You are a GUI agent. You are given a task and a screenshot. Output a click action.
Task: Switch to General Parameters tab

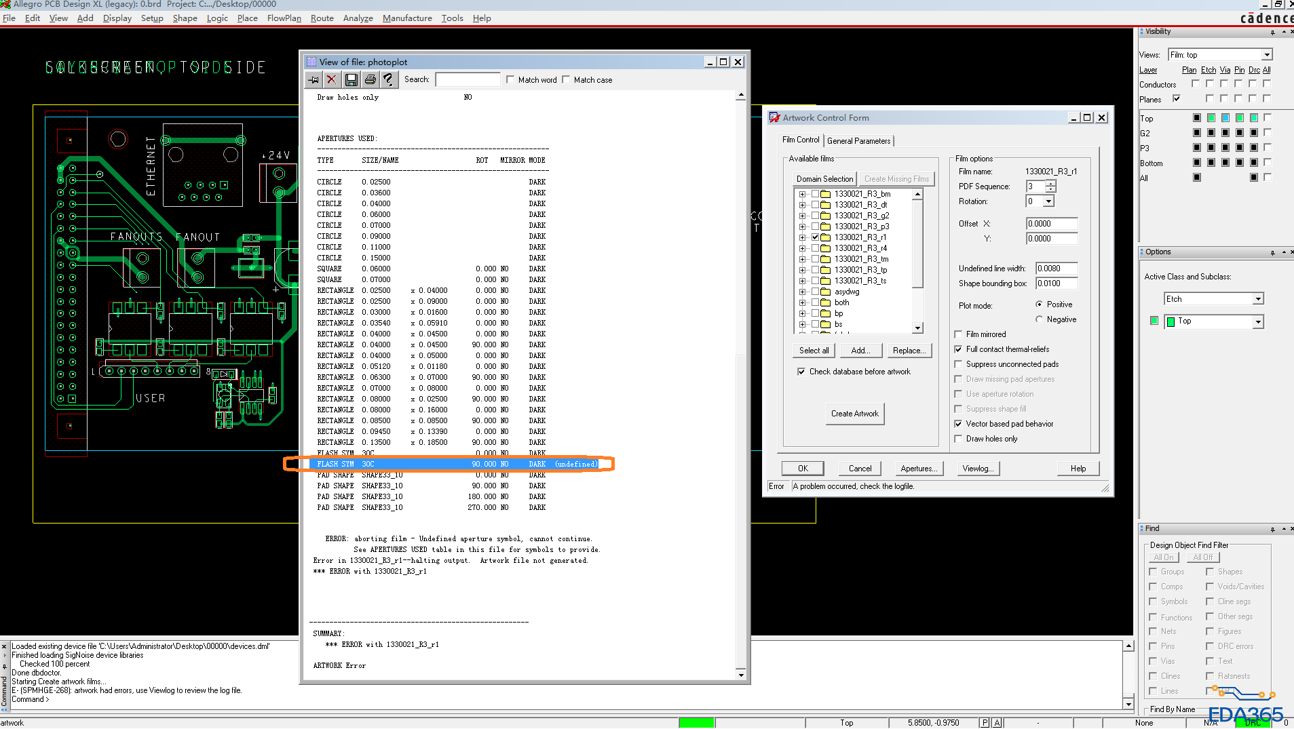858,141
